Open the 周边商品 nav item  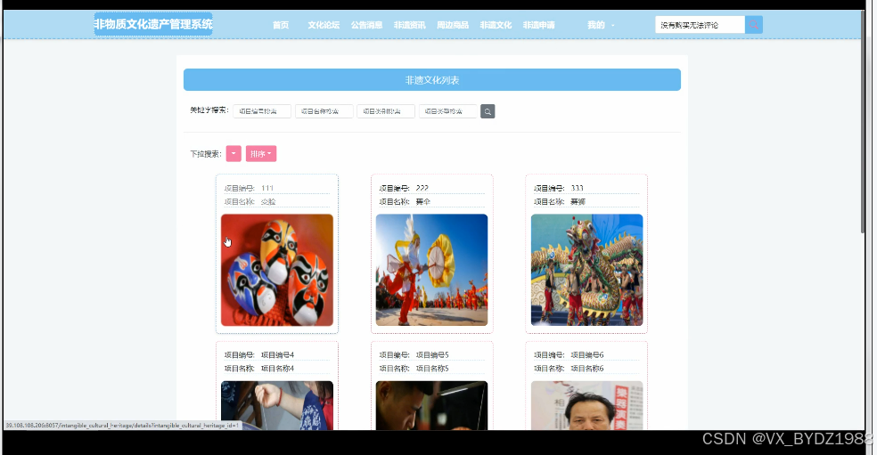(453, 25)
